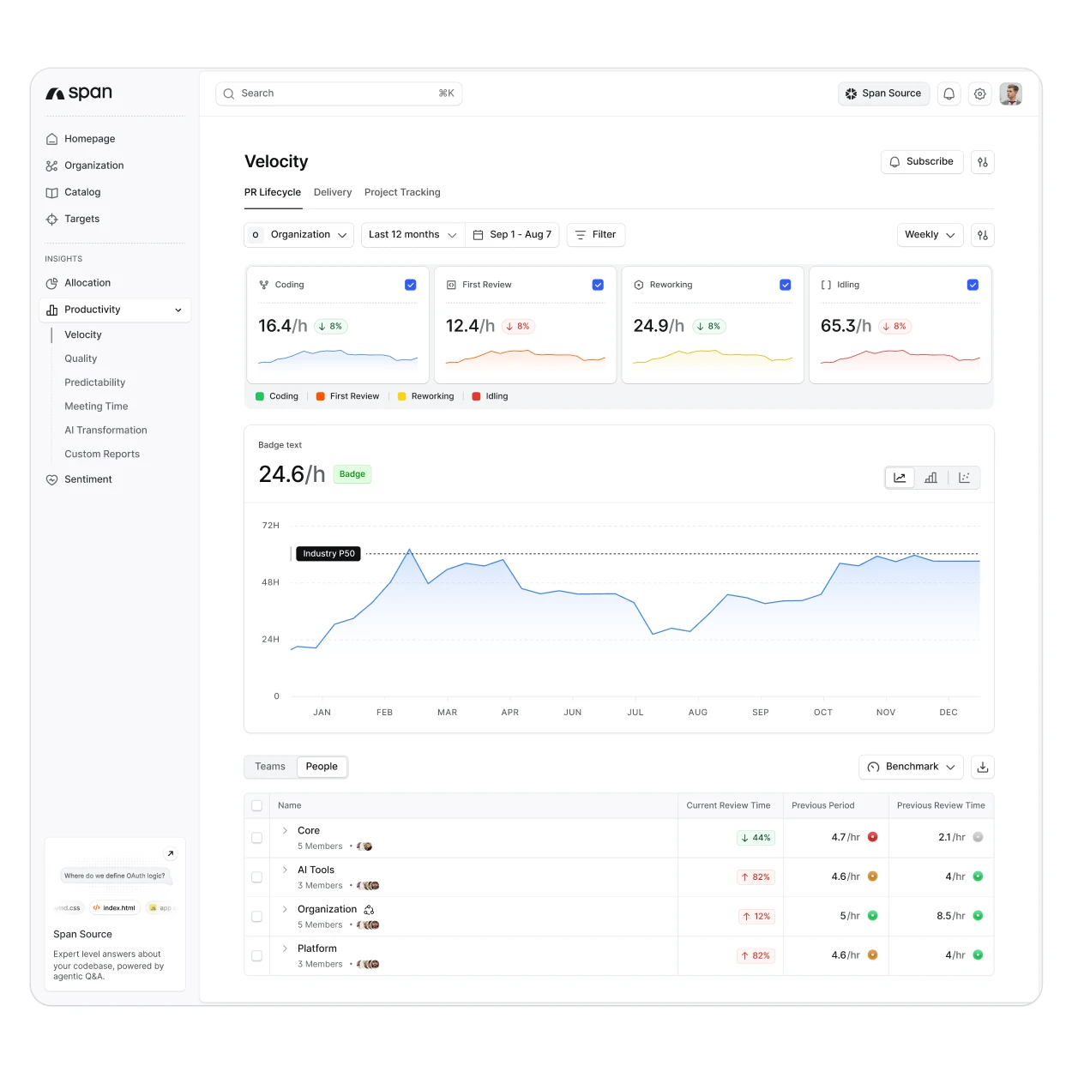
Task: Switch to the Delivery tab
Action: 333,192
